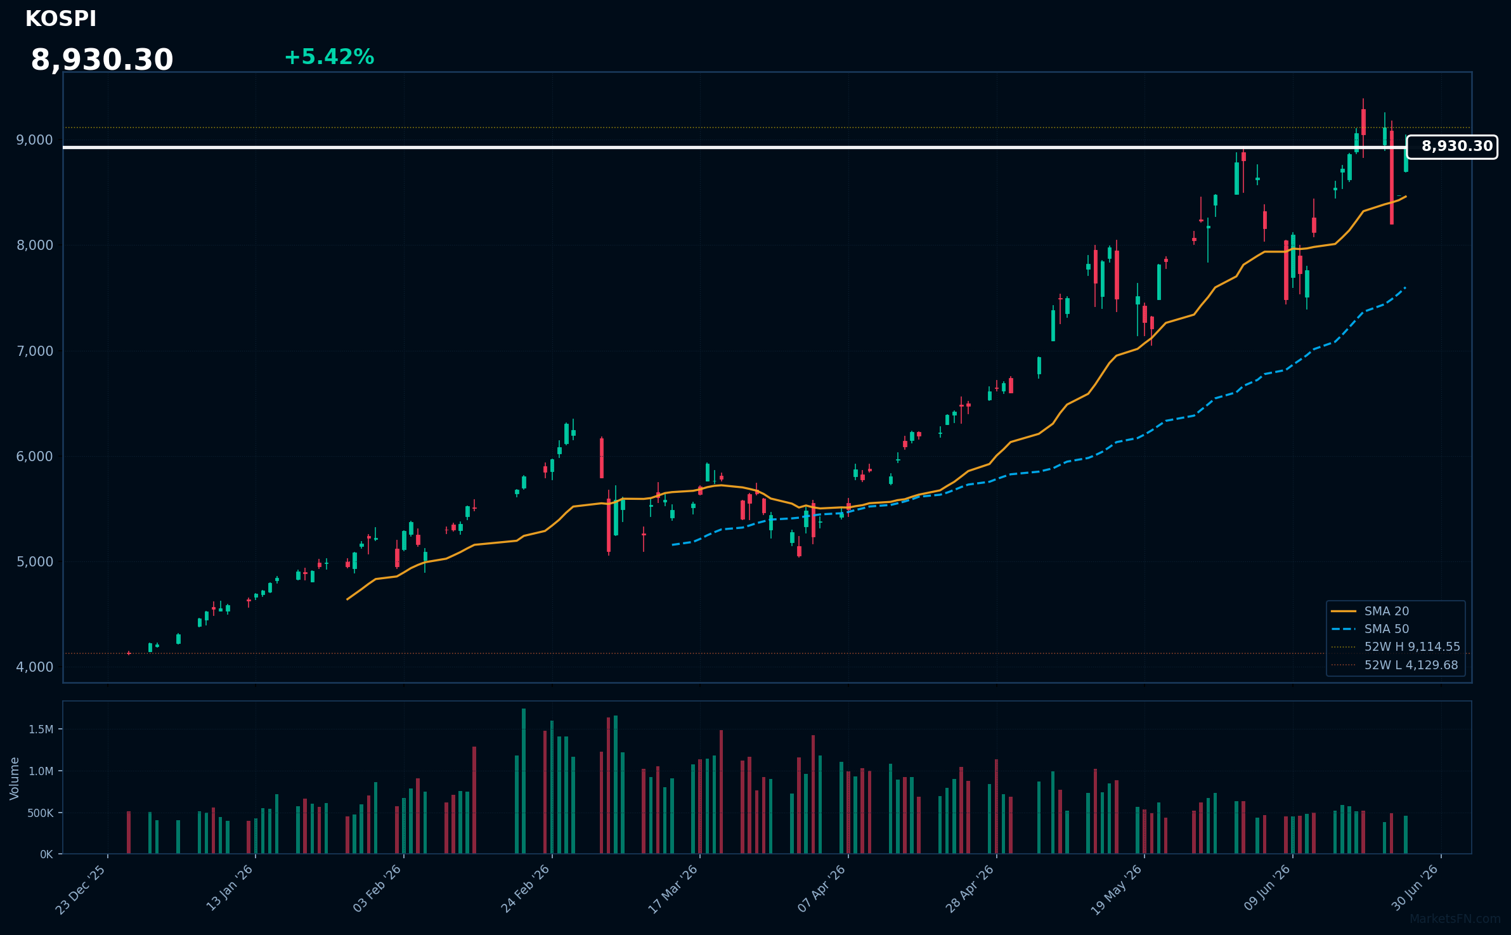1511x935 pixels.
Task: Click the 8,930.30 current price tag
Action: click(x=1452, y=147)
